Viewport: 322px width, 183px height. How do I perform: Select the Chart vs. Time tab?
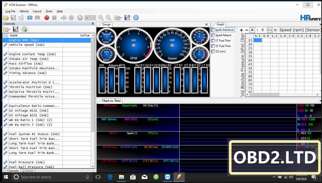[111, 101]
